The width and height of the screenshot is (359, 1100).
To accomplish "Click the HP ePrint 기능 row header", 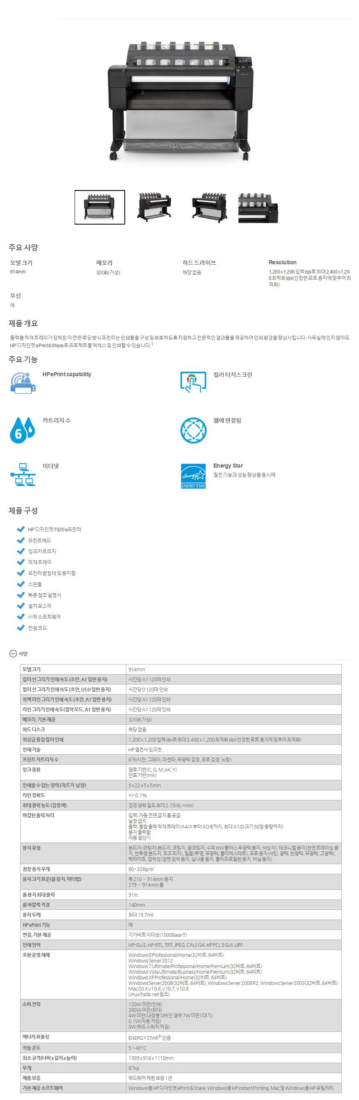I will tap(73, 925).
